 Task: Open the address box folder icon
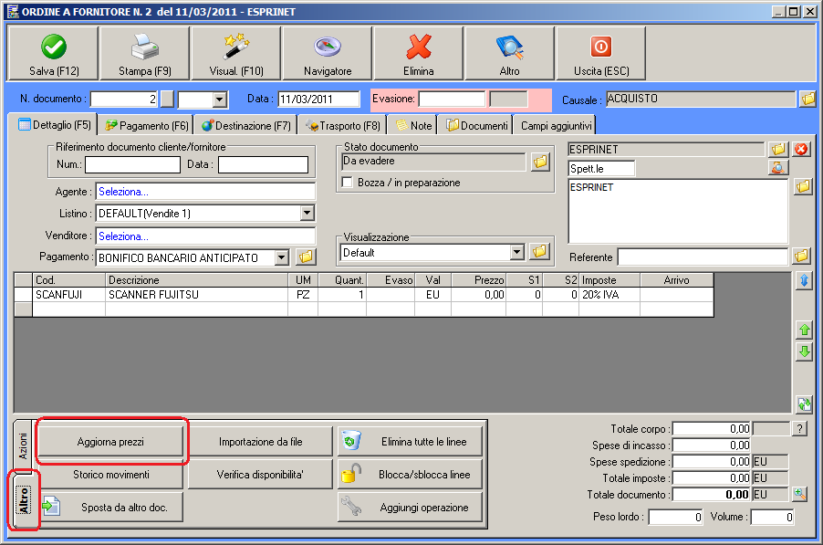[x=803, y=186]
